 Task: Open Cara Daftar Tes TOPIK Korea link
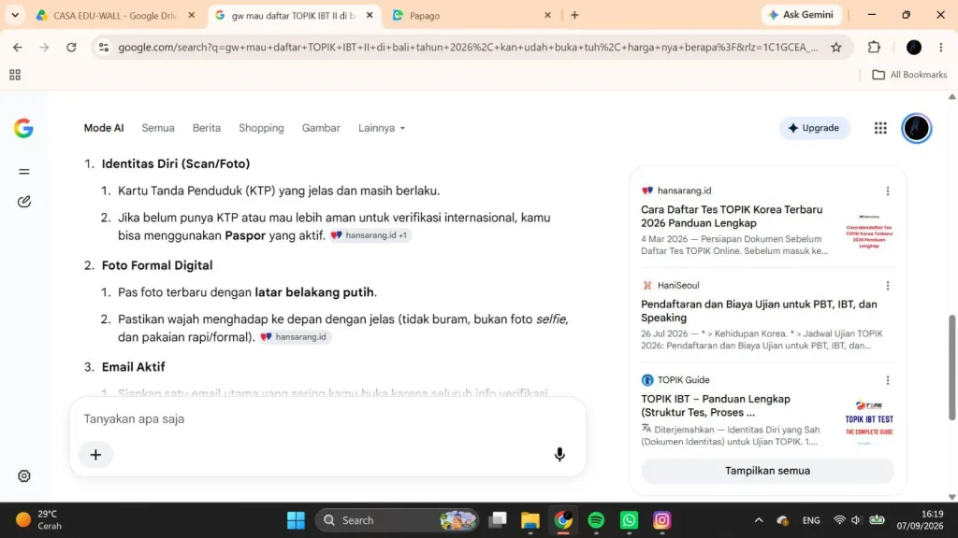(x=732, y=217)
